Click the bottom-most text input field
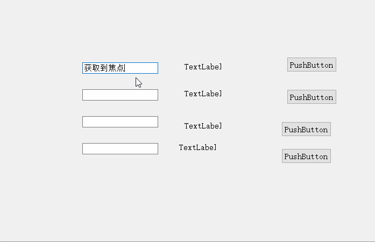Viewport: 375px width, 242px height. pyautogui.click(x=120, y=148)
